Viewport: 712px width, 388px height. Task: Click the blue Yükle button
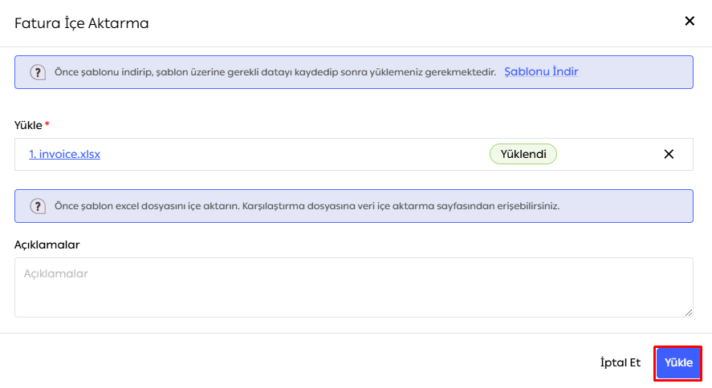pos(678,363)
